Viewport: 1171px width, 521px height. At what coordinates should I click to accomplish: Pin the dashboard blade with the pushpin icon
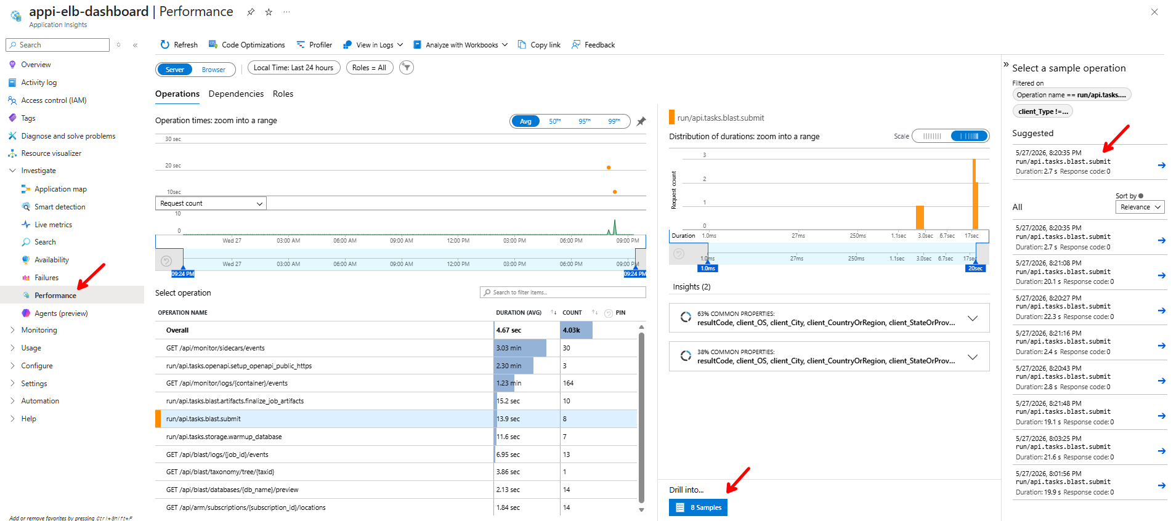[251, 12]
